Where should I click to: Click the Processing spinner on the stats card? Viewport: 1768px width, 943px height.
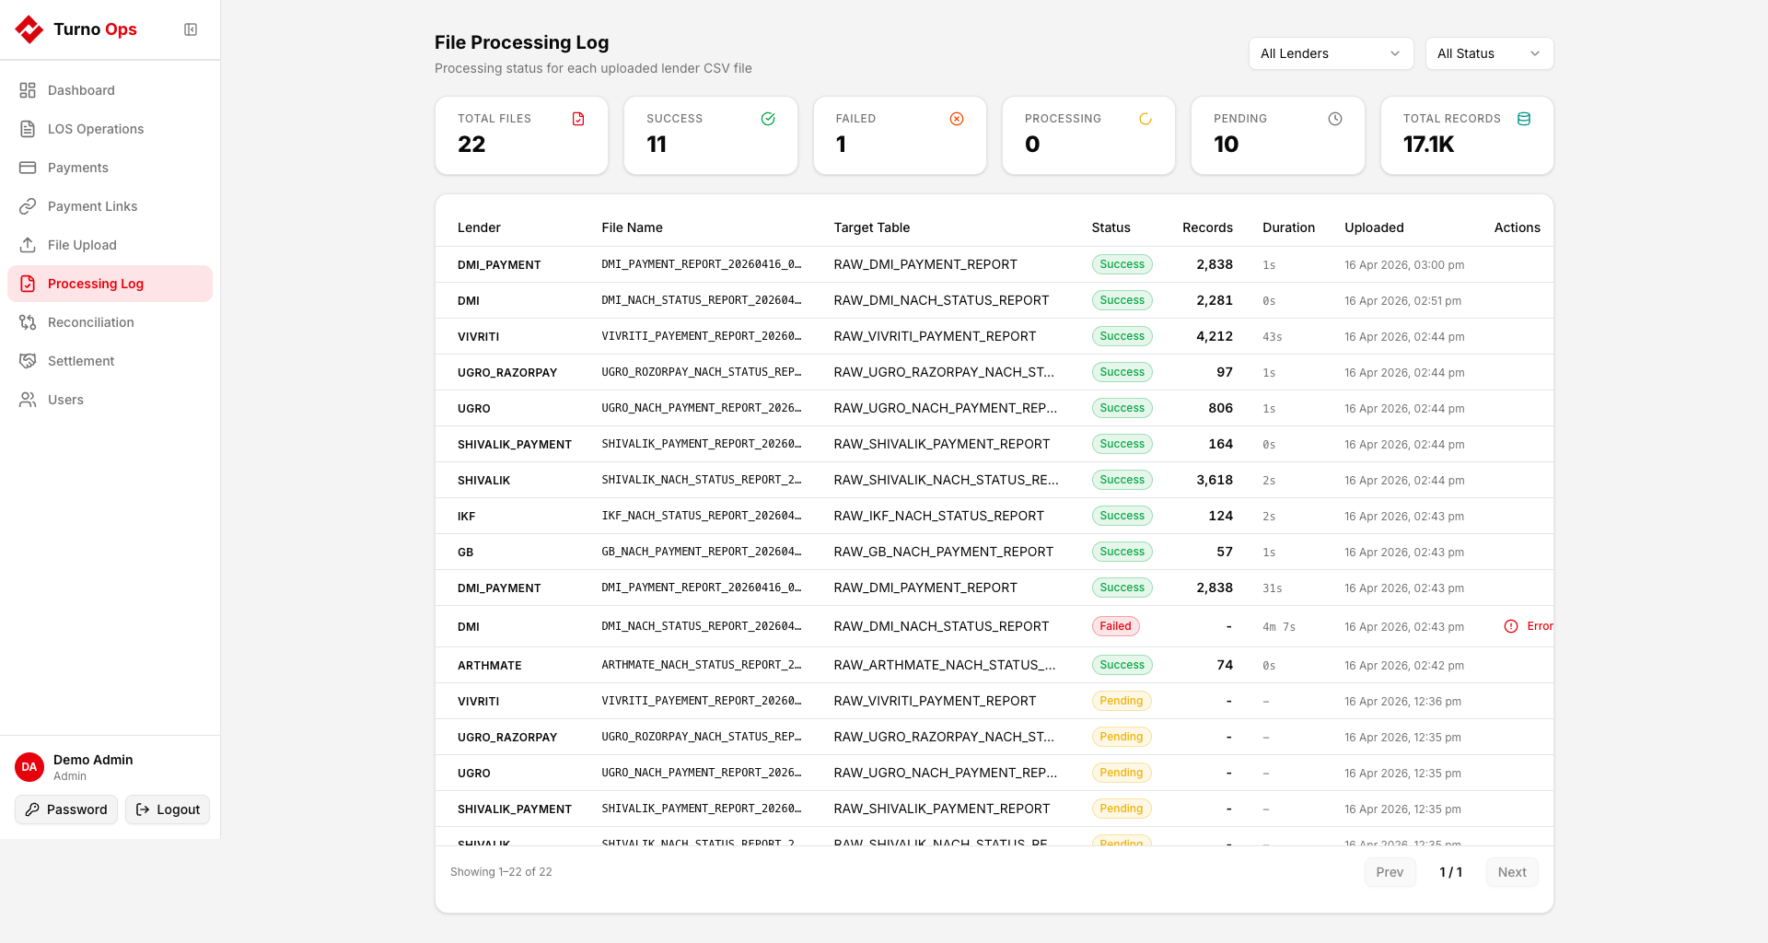click(x=1145, y=118)
